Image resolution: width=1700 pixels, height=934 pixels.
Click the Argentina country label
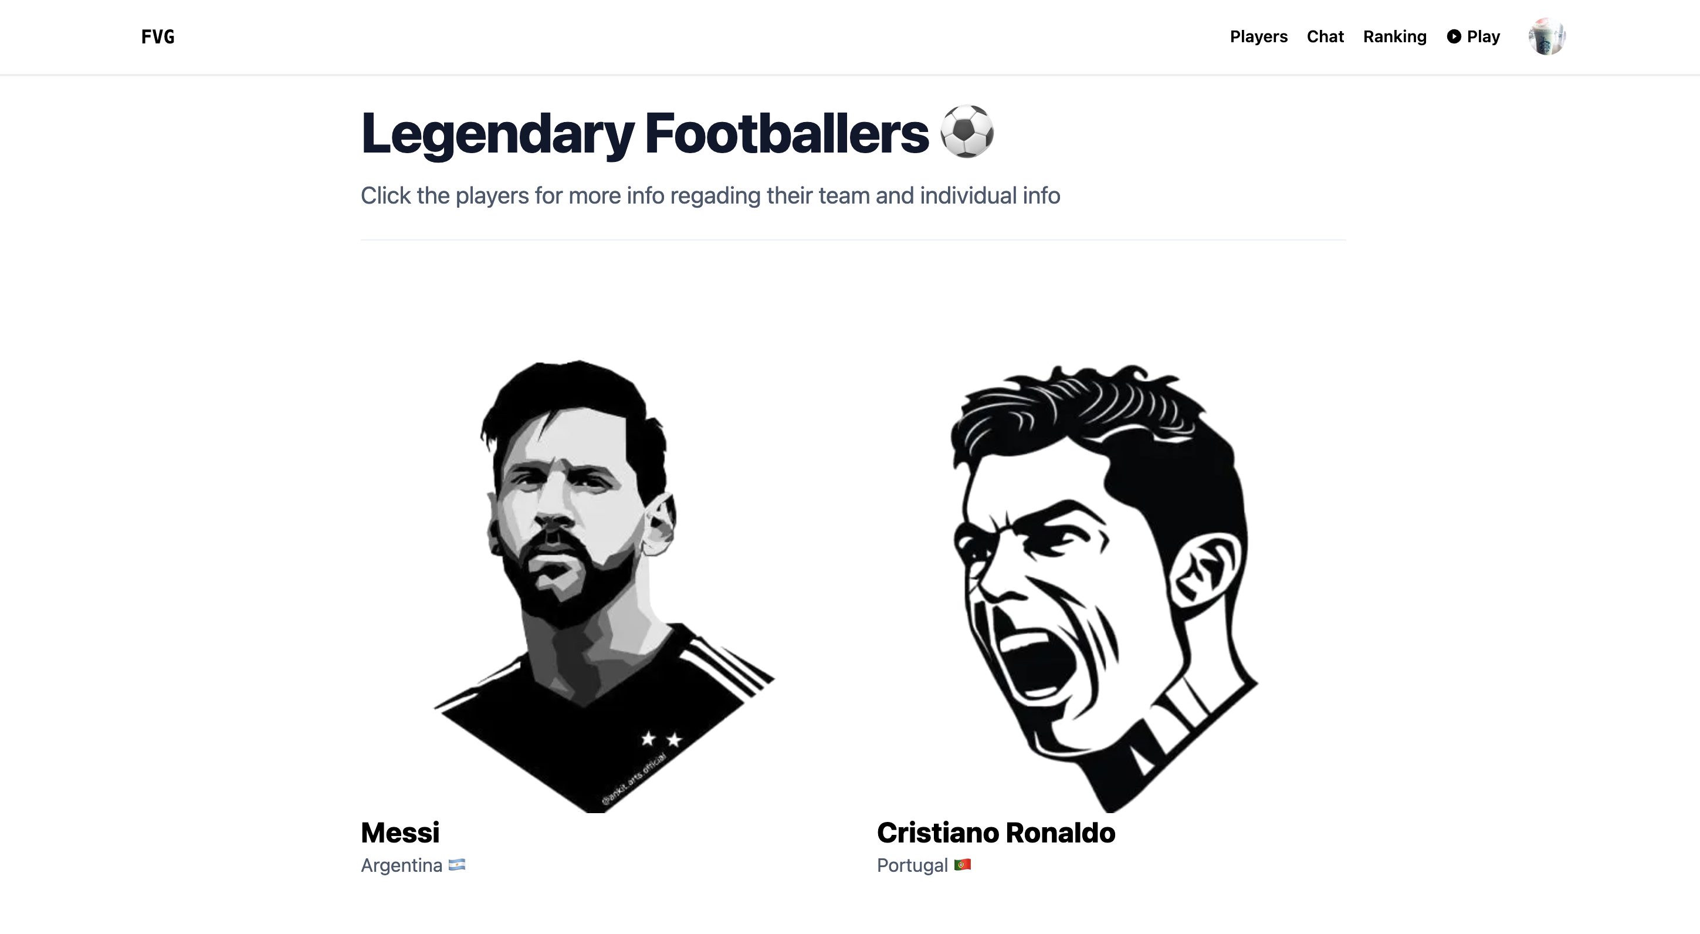401,865
